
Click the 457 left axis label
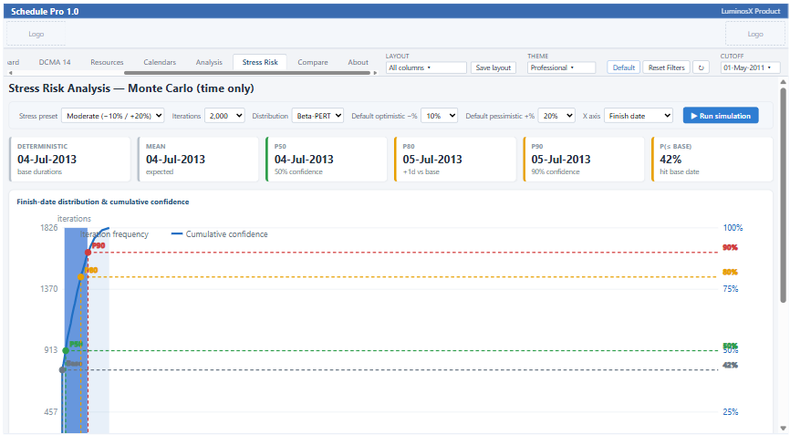pos(50,412)
